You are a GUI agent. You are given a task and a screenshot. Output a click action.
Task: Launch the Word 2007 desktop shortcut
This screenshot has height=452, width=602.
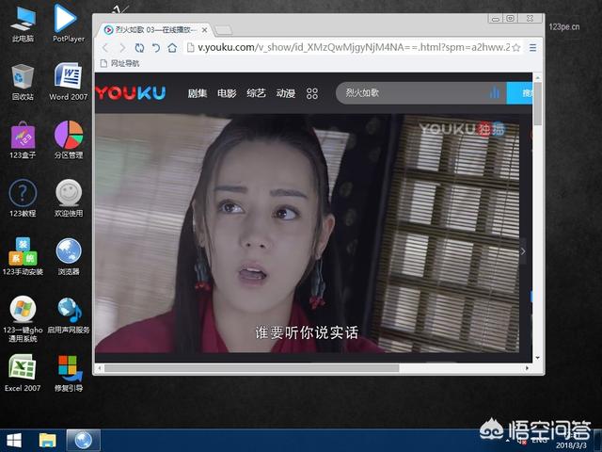tap(69, 82)
